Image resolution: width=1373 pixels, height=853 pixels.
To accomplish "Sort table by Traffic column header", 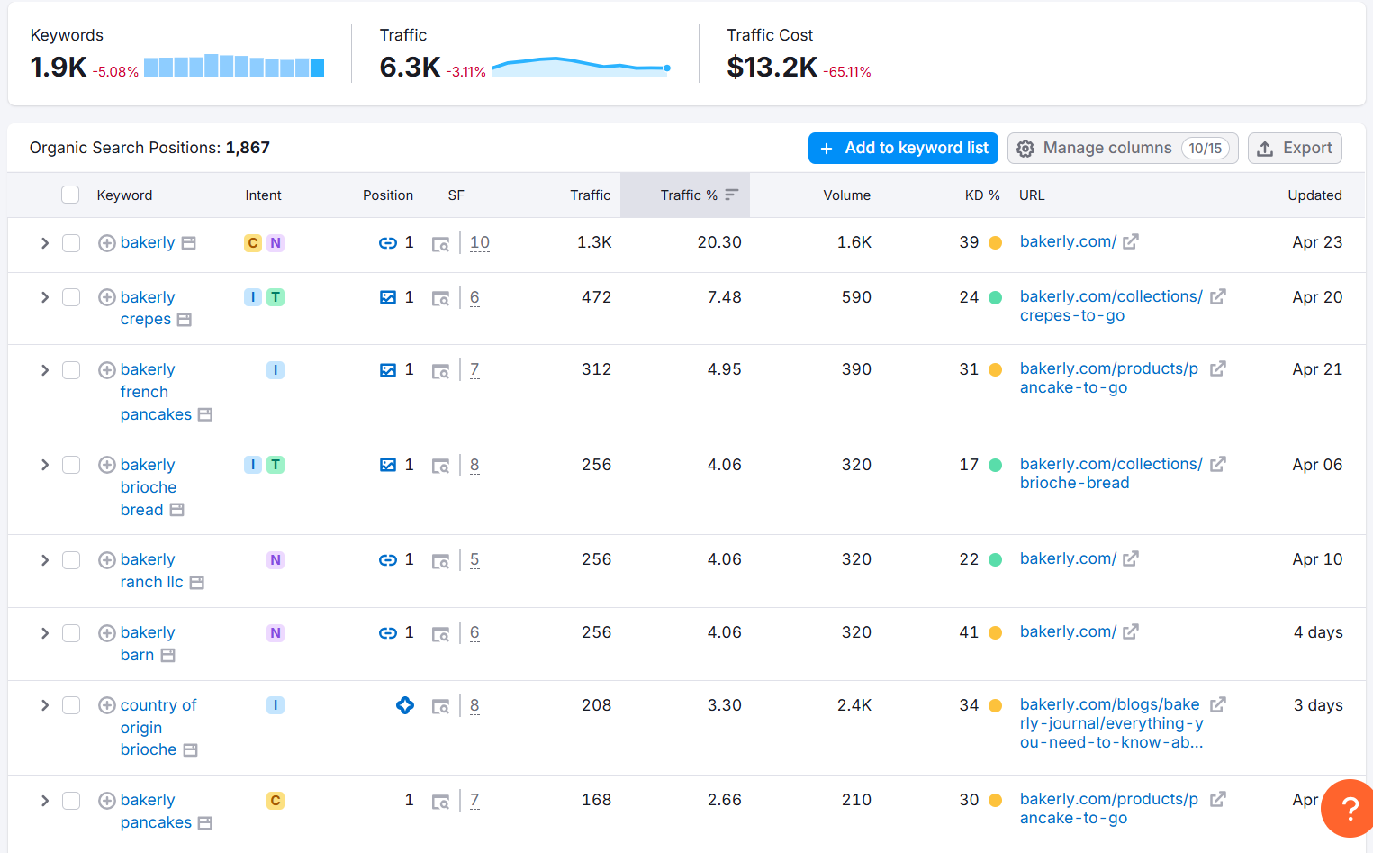I will pyautogui.click(x=591, y=195).
